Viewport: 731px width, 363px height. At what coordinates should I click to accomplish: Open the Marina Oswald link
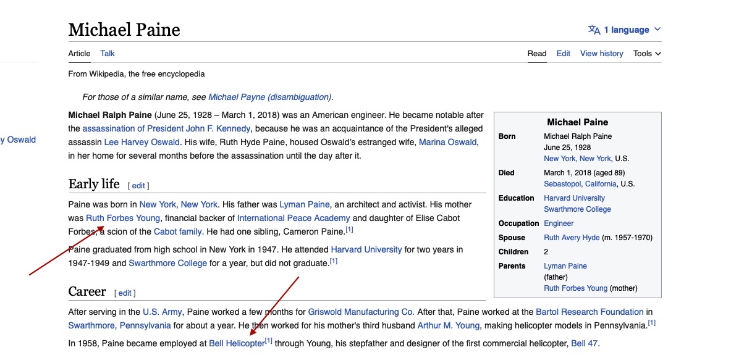447,142
